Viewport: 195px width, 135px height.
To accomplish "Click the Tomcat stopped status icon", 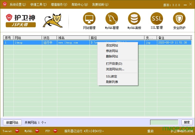I will (17, 131).
